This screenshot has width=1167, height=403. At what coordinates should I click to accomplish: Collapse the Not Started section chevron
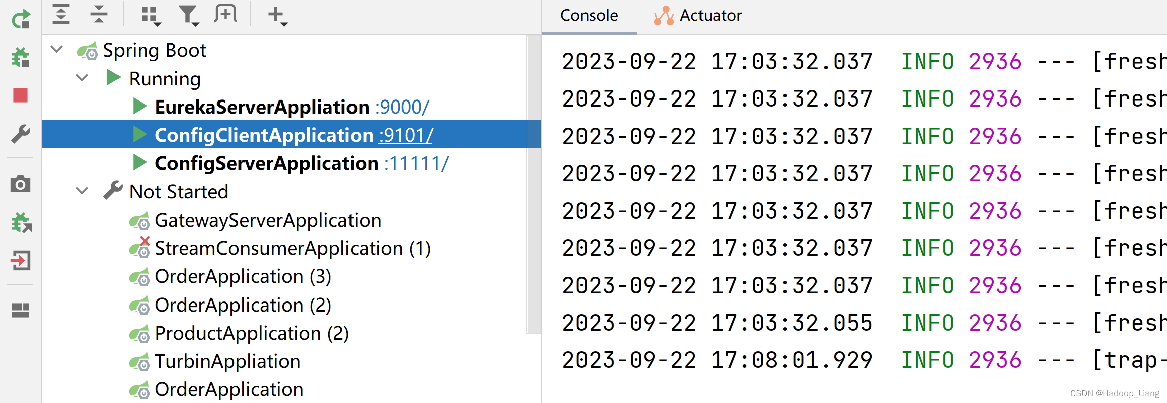pos(82,191)
